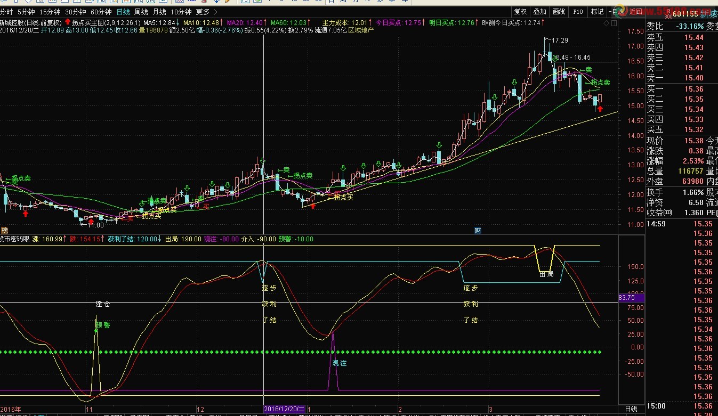Click the 返回 back button
The height and width of the screenshot is (416, 718).
635,12
